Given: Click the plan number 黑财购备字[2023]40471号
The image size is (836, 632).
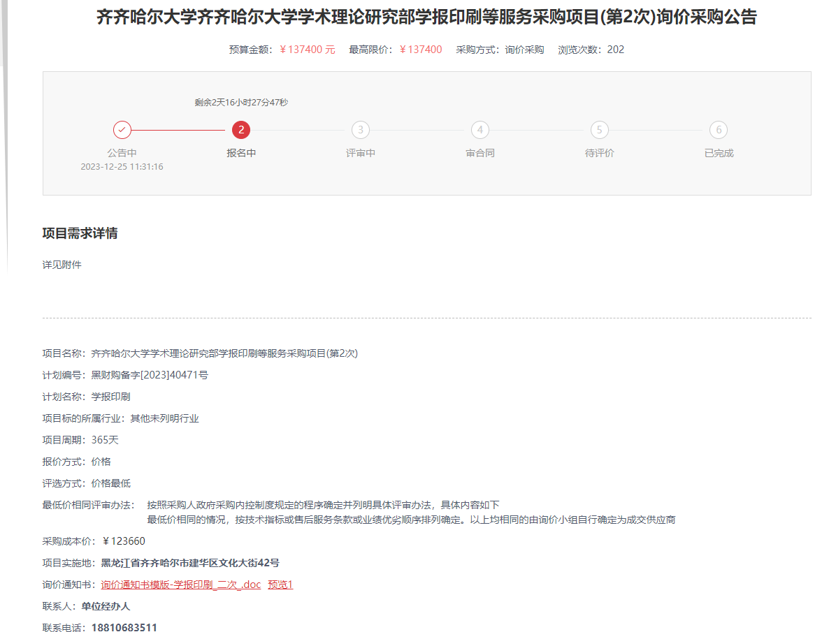Looking at the screenshot, I should click(150, 375).
